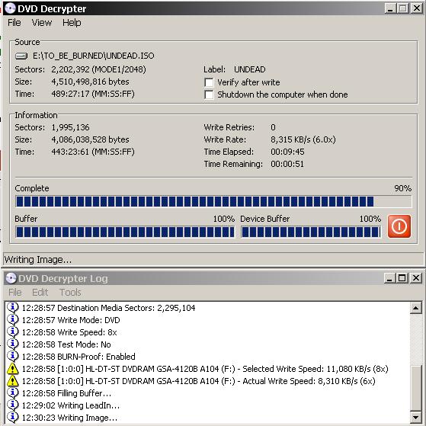This screenshot has height=426, width=426.
Task: Open the Tools menu in the Log window
Action: click(x=70, y=293)
